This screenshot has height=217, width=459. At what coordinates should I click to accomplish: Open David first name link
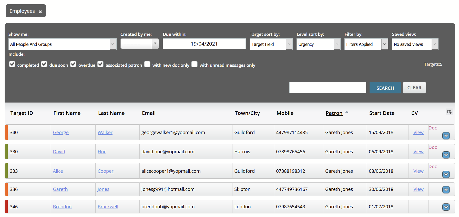pos(59,151)
